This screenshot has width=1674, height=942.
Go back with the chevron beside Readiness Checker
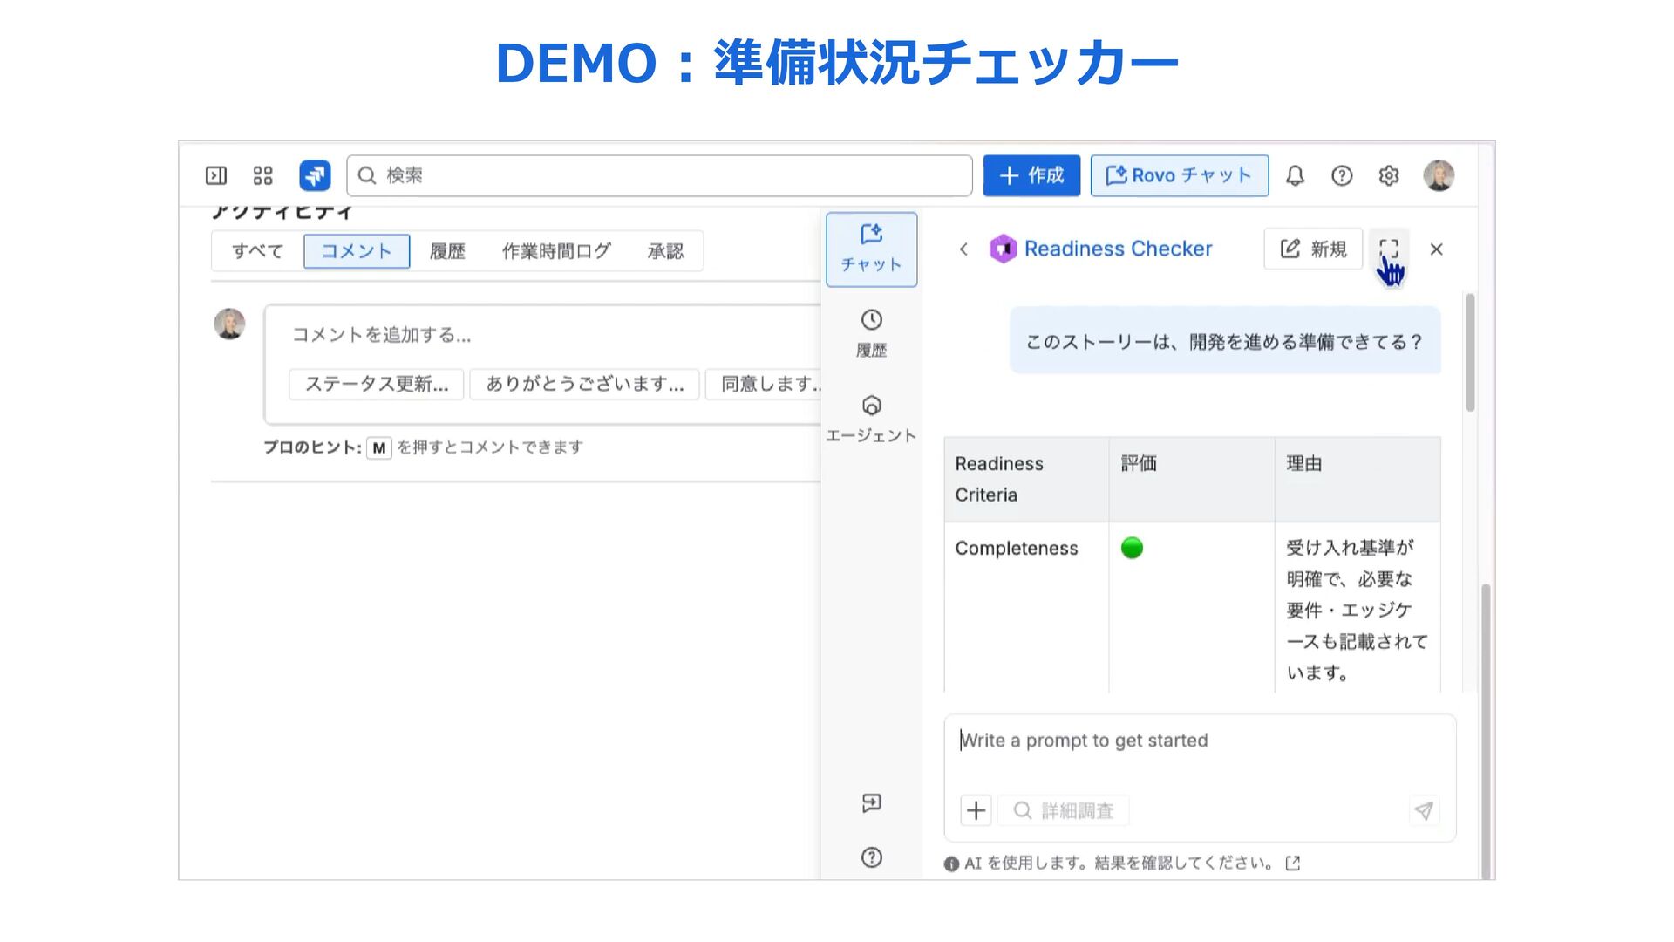pyautogui.click(x=963, y=249)
